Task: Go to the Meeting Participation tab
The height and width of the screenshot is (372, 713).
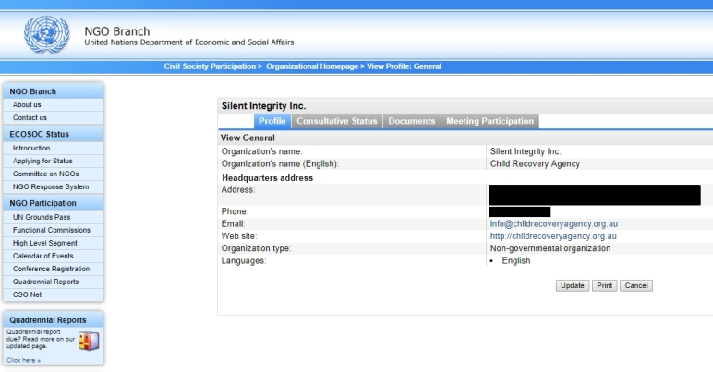Action: click(489, 121)
